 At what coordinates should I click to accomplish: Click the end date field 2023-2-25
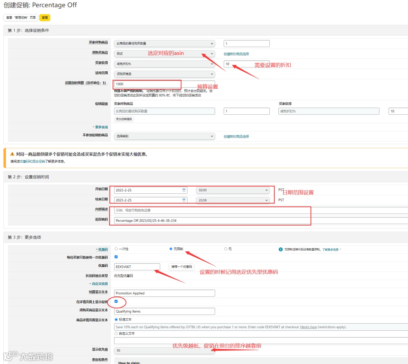pyautogui.click(x=150, y=200)
